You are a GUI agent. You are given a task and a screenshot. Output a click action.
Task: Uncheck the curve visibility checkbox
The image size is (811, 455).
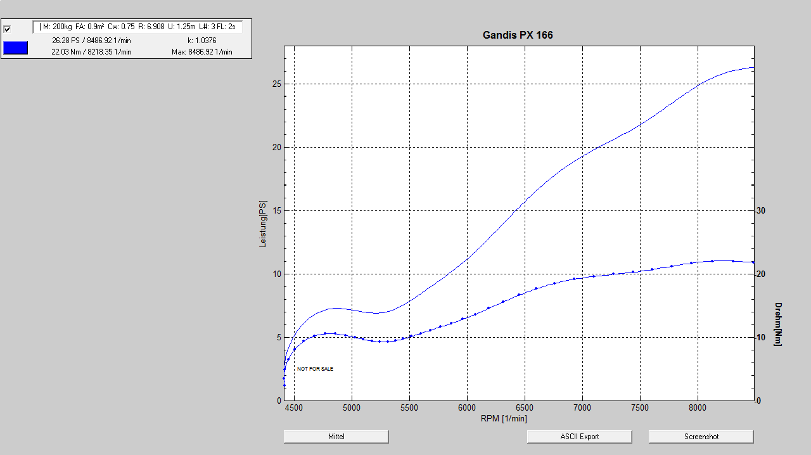coord(8,29)
